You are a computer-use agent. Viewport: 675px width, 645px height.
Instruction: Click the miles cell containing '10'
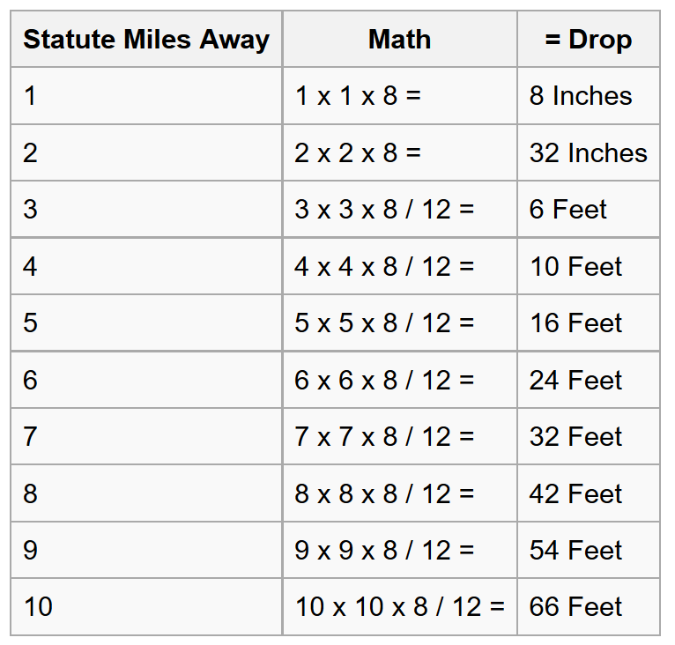click(x=39, y=607)
